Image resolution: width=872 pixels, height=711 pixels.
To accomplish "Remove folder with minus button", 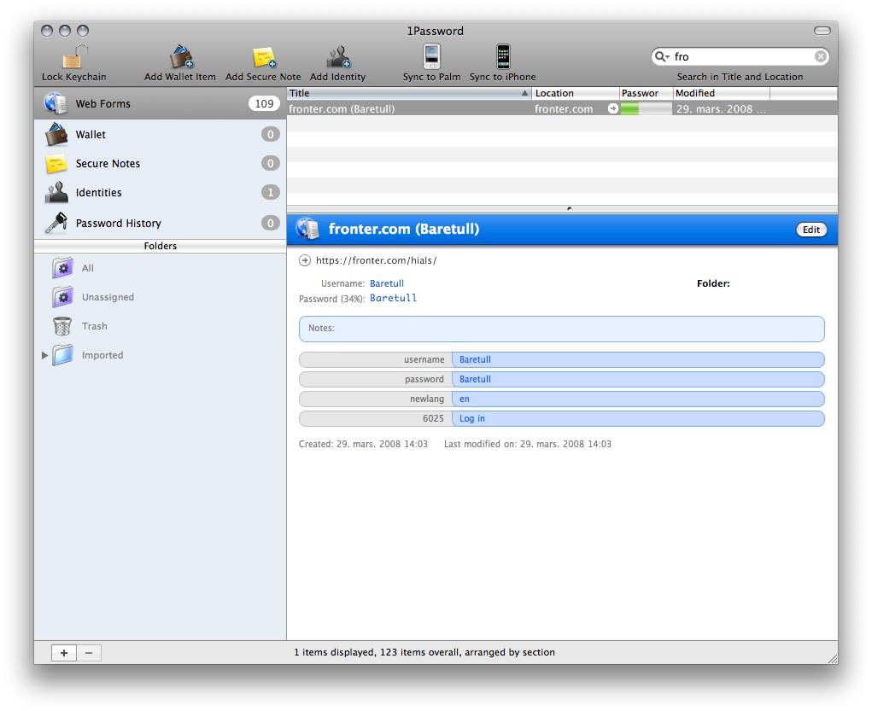I will pyautogui.click(x=89, y=653).
